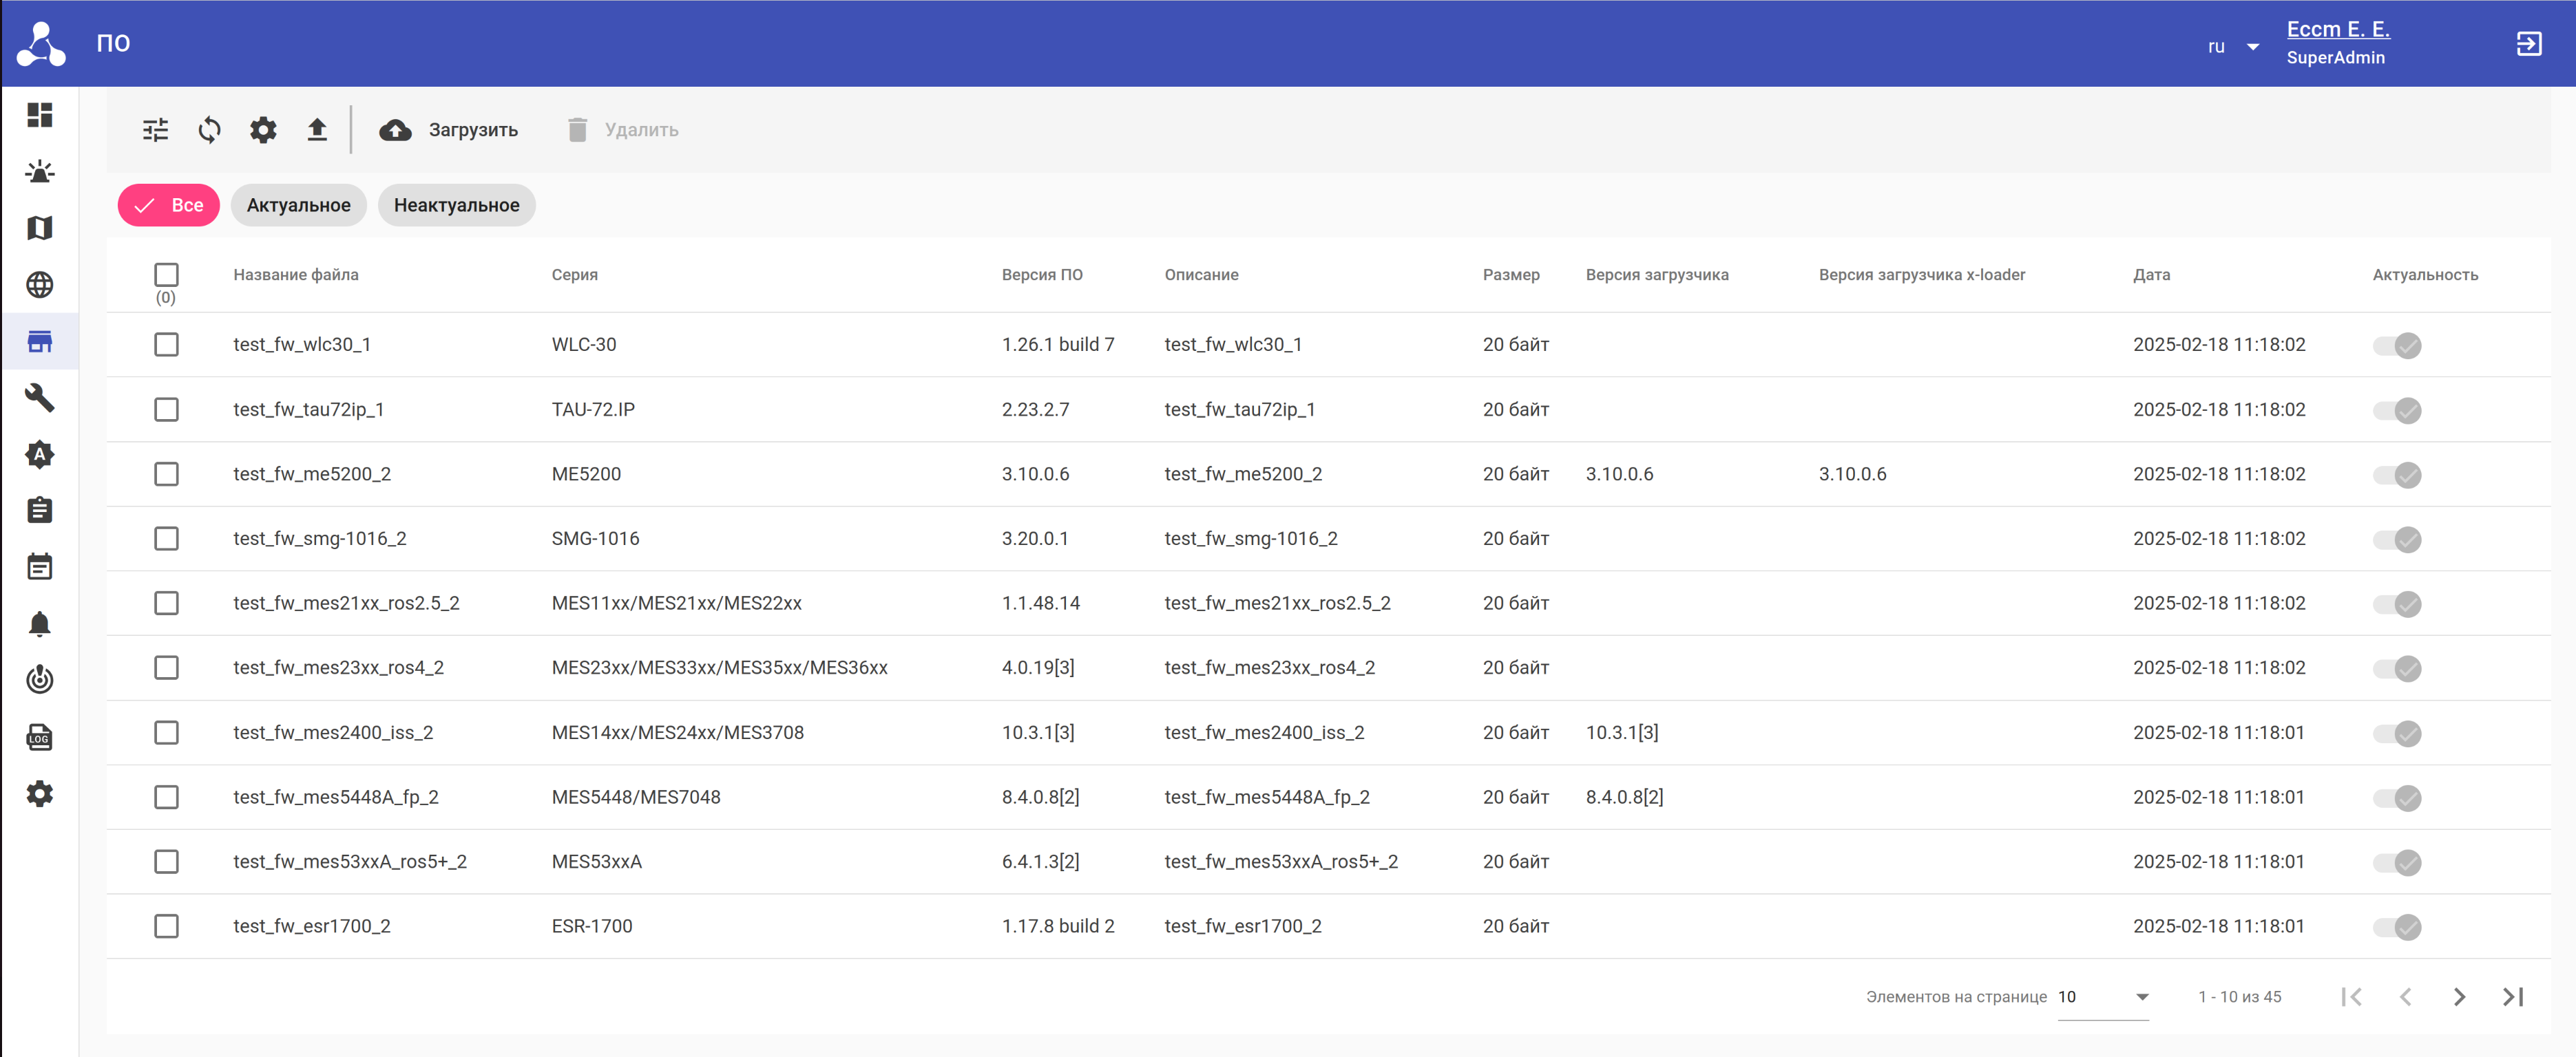Open the sidebar dashboard icon
Image resolution: width=2576 pixels, height=1057 pixels.
click(x=40, y=115)
